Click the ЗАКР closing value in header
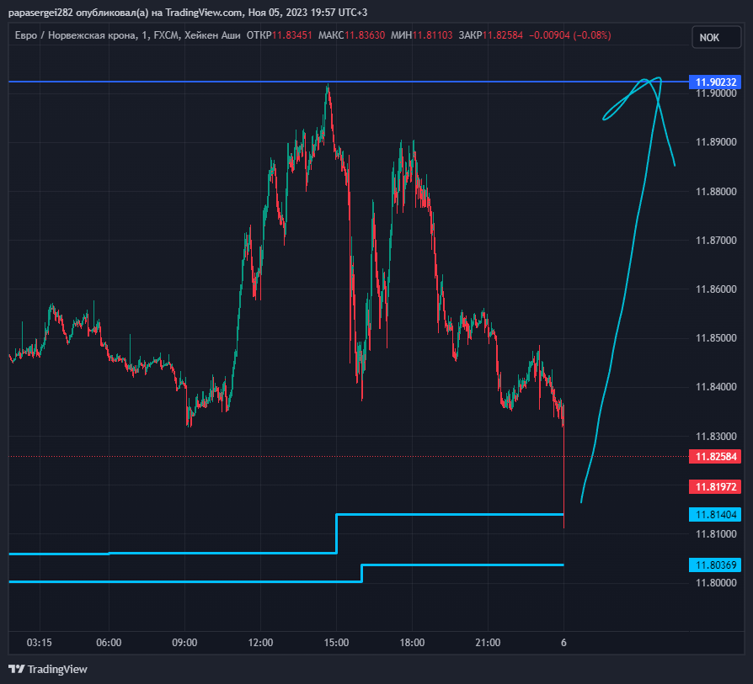Viewport: 753px width, 684px height. 503,35
